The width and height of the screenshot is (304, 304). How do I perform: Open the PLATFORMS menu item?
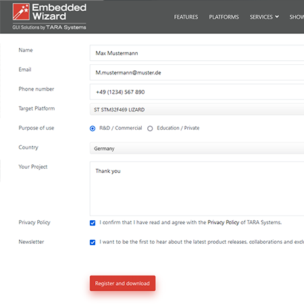coord(224,17)
